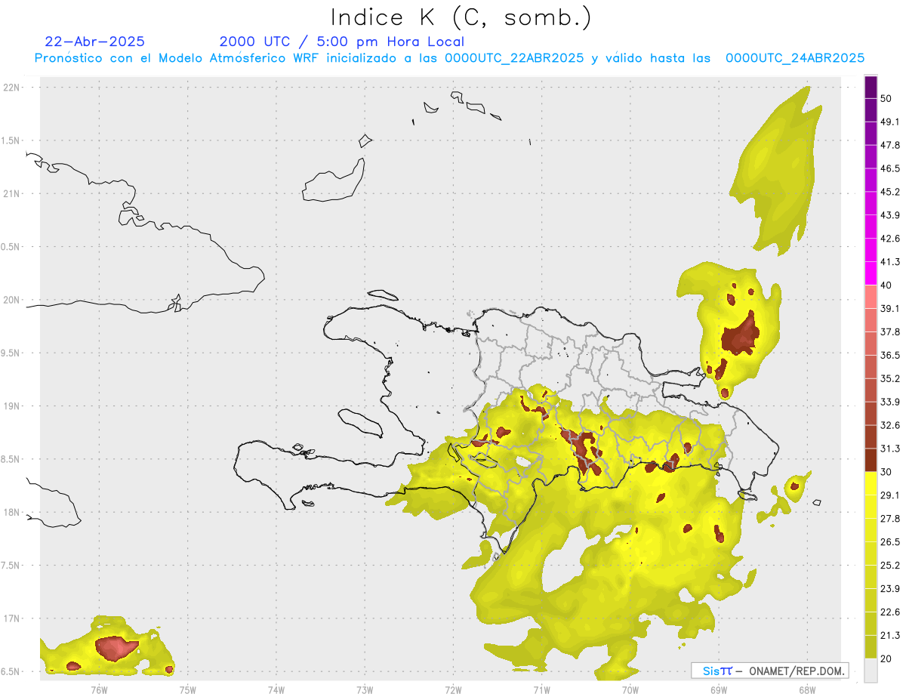The image size is (906, 700).
Task: Click the colorbar value "35.2"
Action: pyautogui.click(x=890, y=378)
